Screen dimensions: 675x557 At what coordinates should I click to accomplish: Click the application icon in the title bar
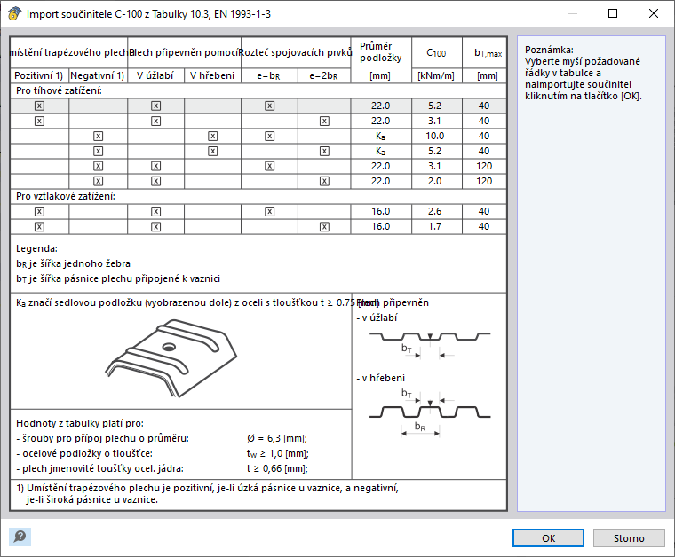tap(14, 14)
